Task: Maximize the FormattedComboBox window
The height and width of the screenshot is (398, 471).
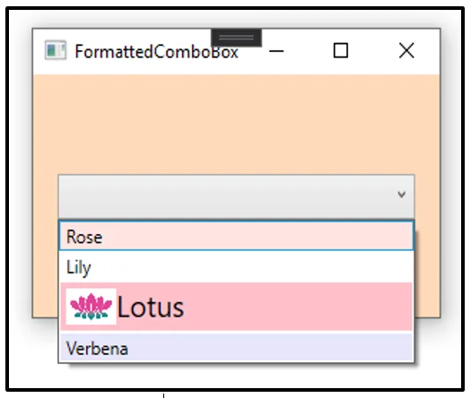Action: (341, 50)
